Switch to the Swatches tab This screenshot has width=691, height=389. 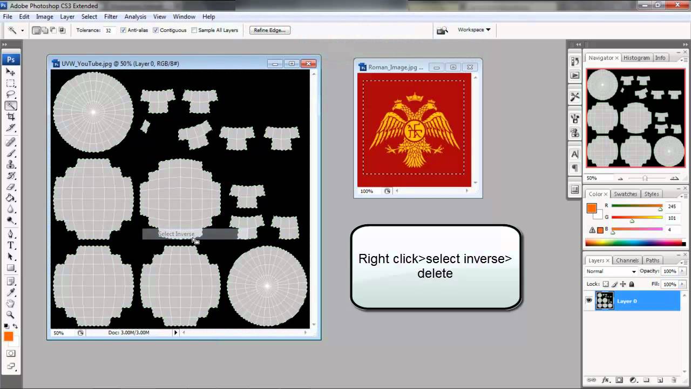coord(626,194)
